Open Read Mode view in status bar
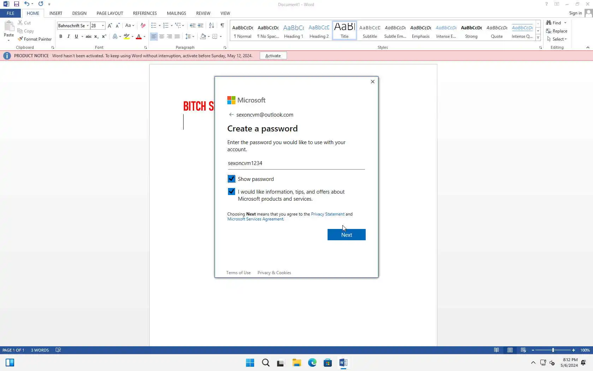This screenshot has width=593, height=371. pos(496,350)
